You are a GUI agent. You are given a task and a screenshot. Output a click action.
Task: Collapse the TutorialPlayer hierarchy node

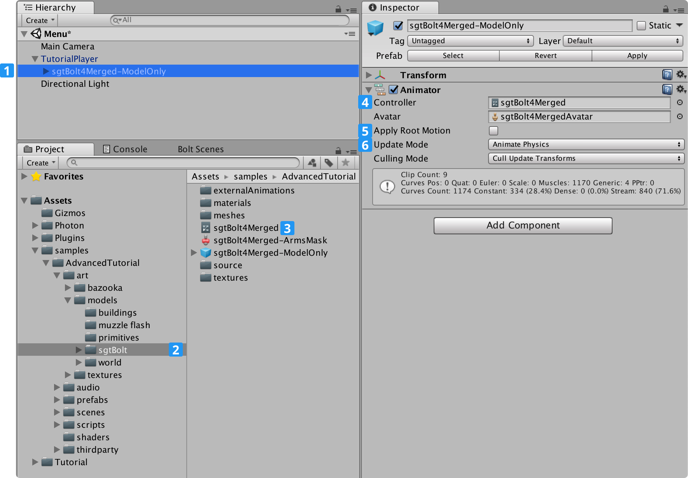point(35,59)
